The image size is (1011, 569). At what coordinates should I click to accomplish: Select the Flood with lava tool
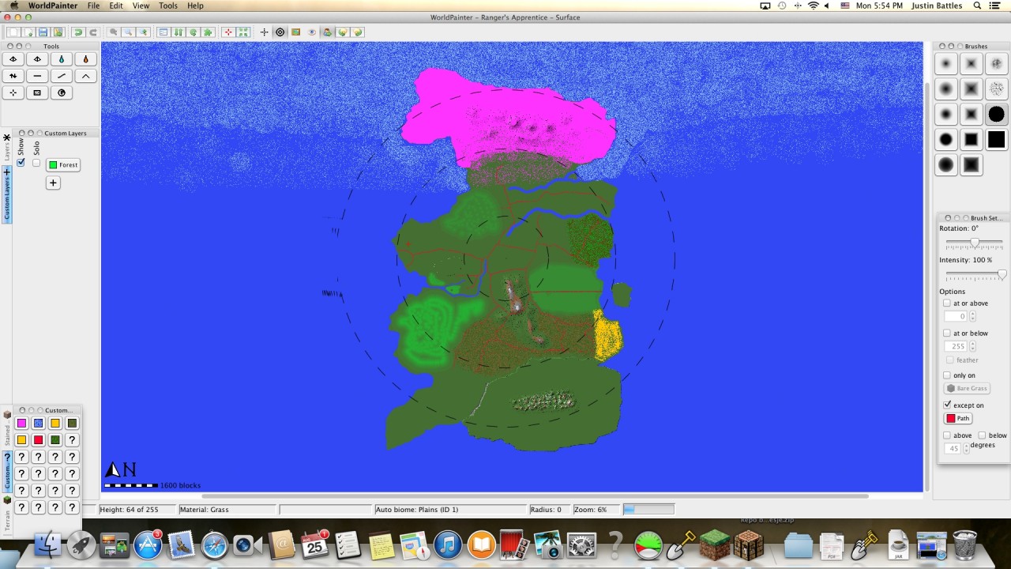coord(85,59)
